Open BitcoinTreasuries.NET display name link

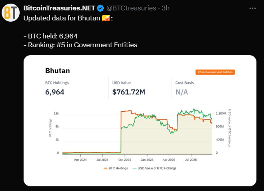point(59,8)
